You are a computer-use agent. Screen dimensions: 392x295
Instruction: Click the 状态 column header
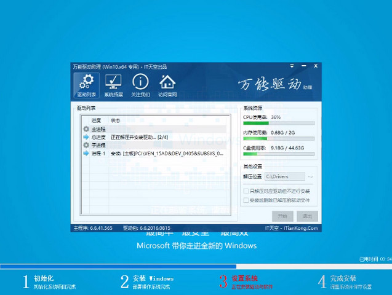point(116,120)
